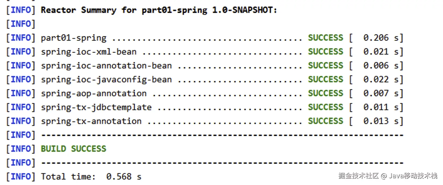The height and width of the screenshot is (185, 443).
Task: Click spring-ioc-annotation-bean module name
Action: 106,66
